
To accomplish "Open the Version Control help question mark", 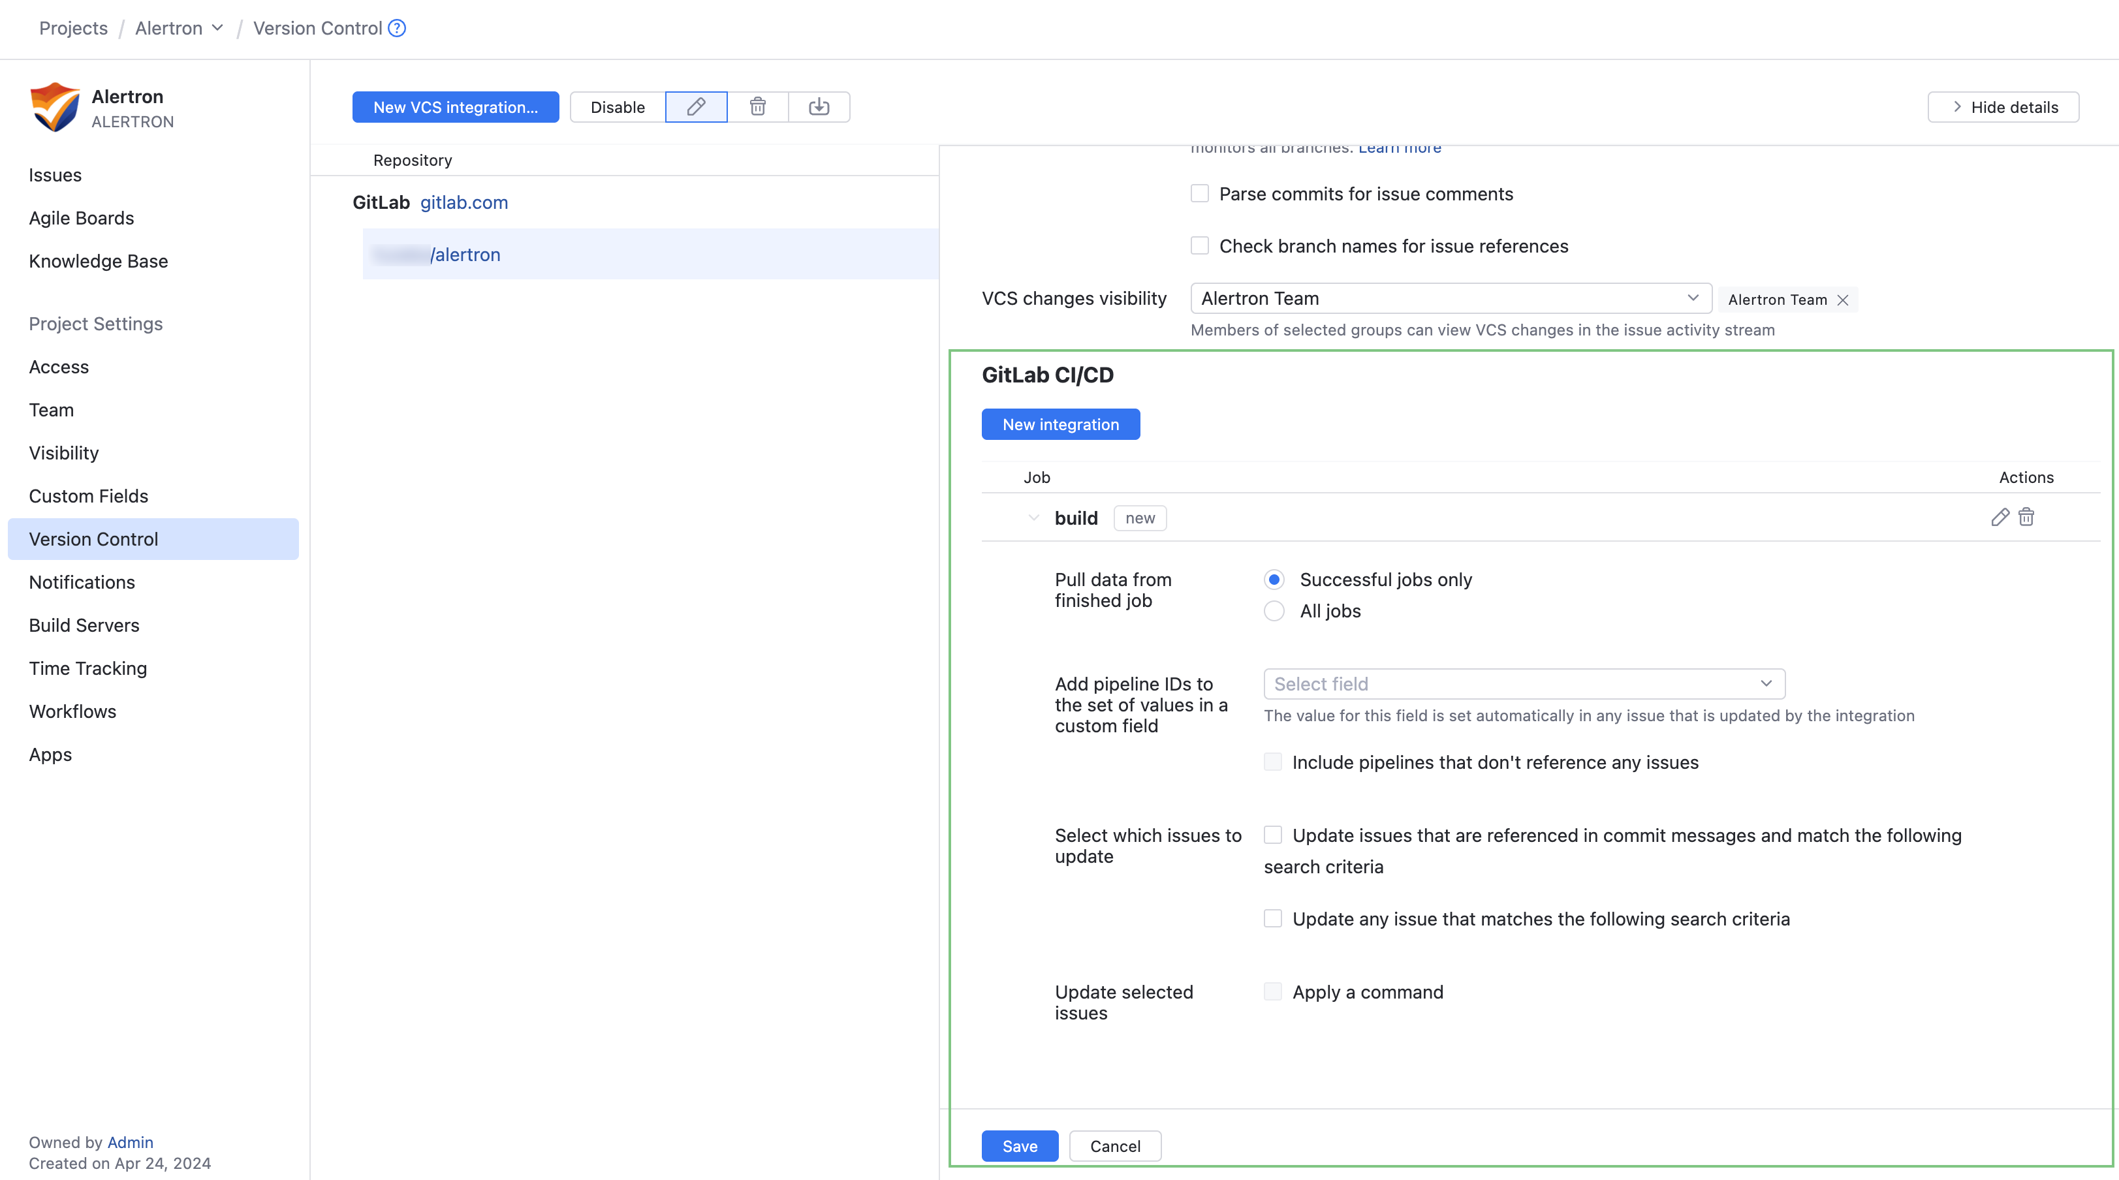I will point(396,28).
